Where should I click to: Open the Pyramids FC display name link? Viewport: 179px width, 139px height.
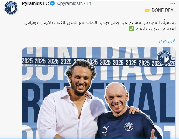(x=35, y=3)
